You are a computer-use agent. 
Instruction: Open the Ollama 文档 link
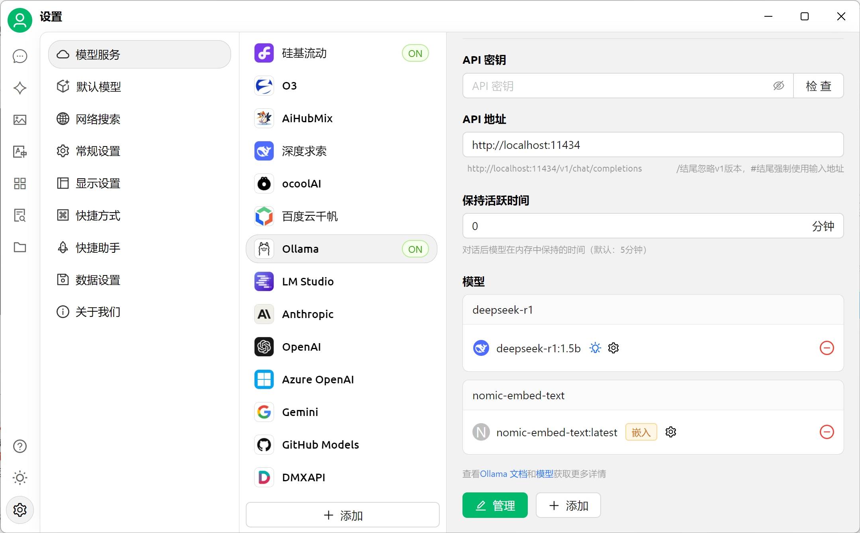click(503, 474)
